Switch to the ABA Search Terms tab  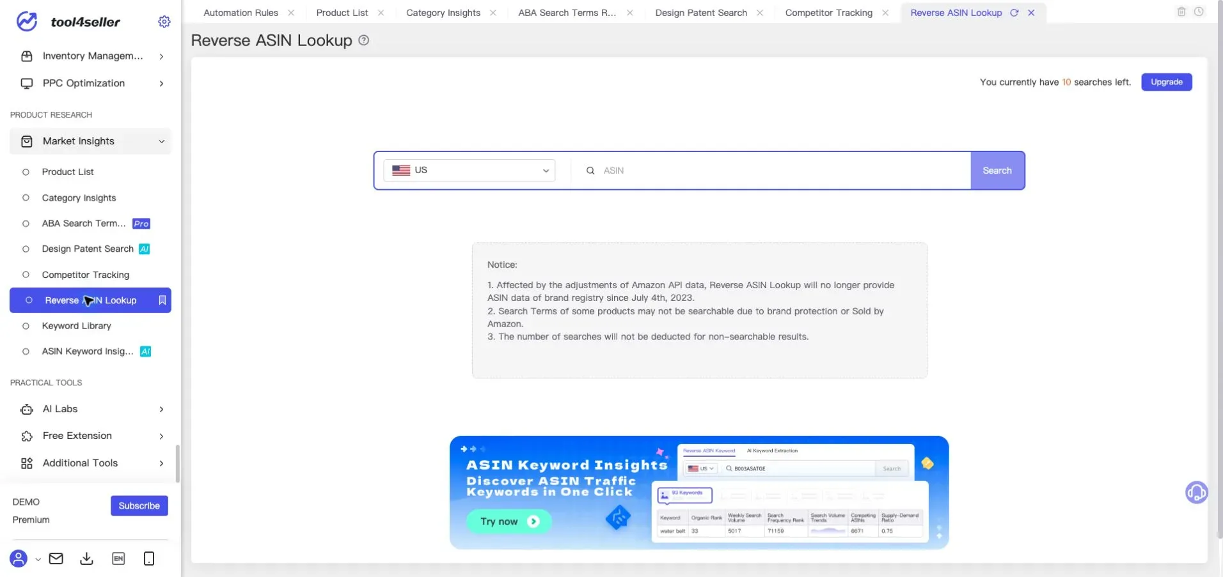tap(567, 13)
